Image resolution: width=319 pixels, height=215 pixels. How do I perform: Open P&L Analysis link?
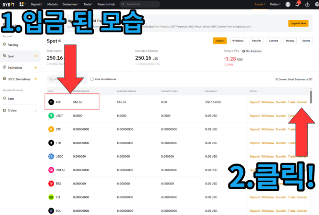coord(252,51)
